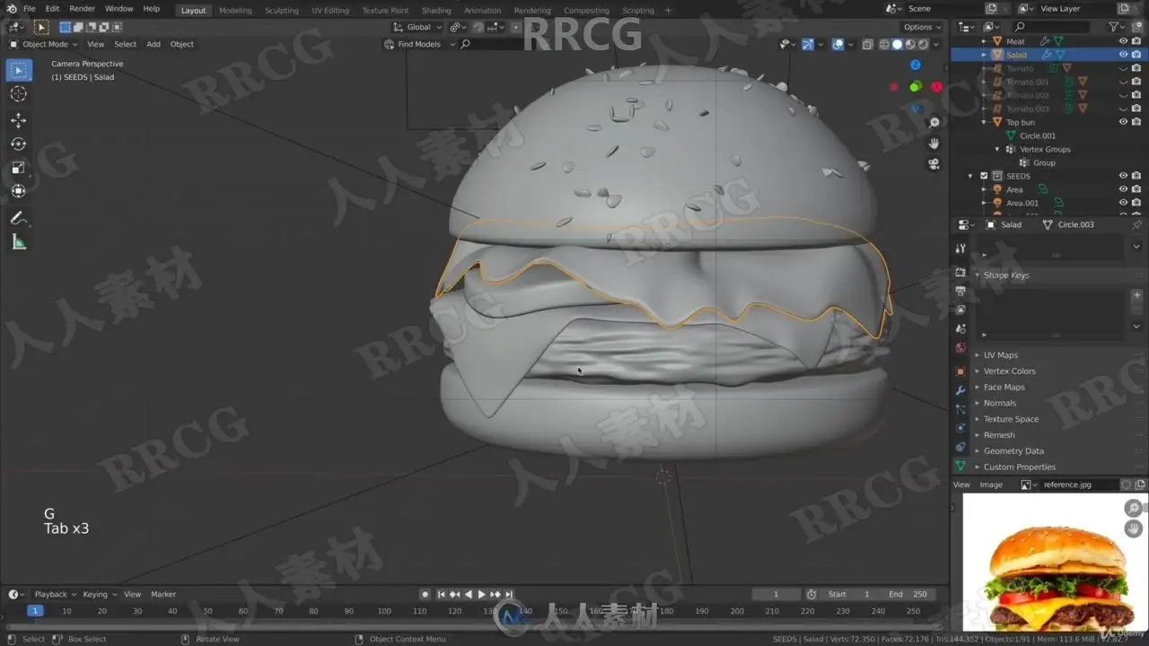Switch to the UV Editing workspace tab
Image resolution: width=1149 pixels, height=646 pixels.
tap(329, 11)
